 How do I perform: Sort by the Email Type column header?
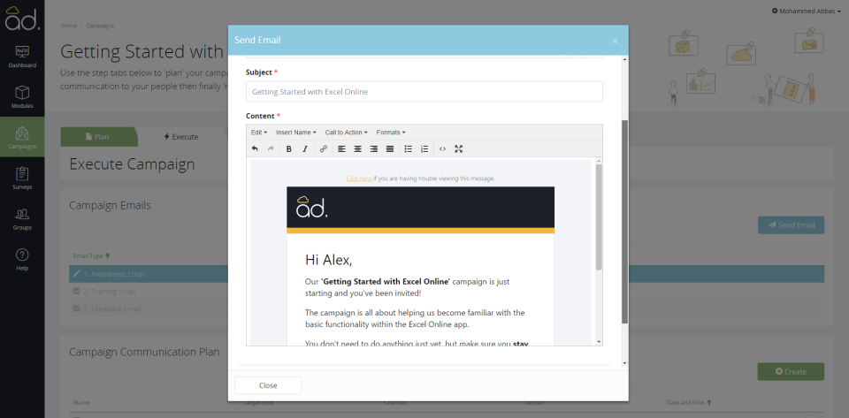pyautogui.click(x=91, y=255)
